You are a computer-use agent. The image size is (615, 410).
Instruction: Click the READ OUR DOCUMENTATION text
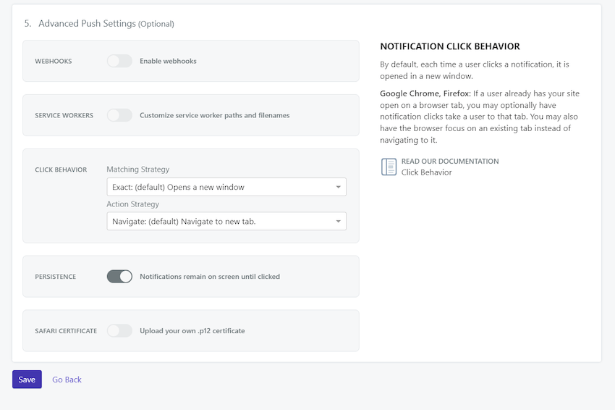tap(450, 161)
